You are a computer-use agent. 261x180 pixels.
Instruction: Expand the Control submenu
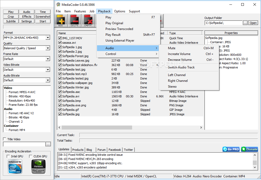tap(128, 54)
